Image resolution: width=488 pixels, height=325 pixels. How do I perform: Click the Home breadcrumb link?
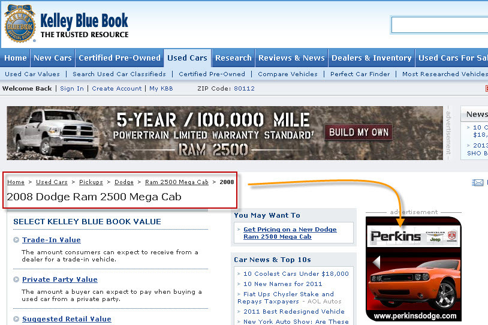pyautogui.click(x=16, y=182)
